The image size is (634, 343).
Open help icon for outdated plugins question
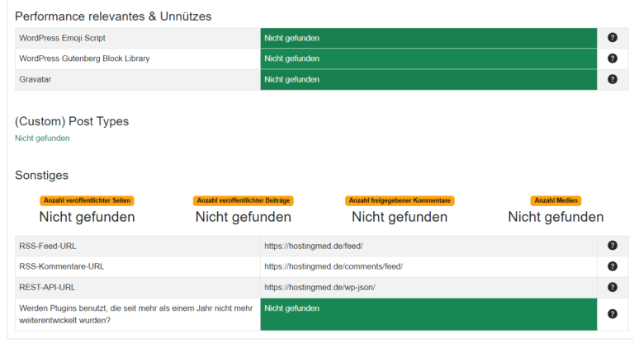point(613,314)
